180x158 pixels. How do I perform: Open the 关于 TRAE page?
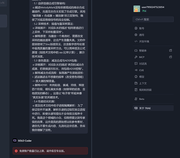tap(153, 108)
